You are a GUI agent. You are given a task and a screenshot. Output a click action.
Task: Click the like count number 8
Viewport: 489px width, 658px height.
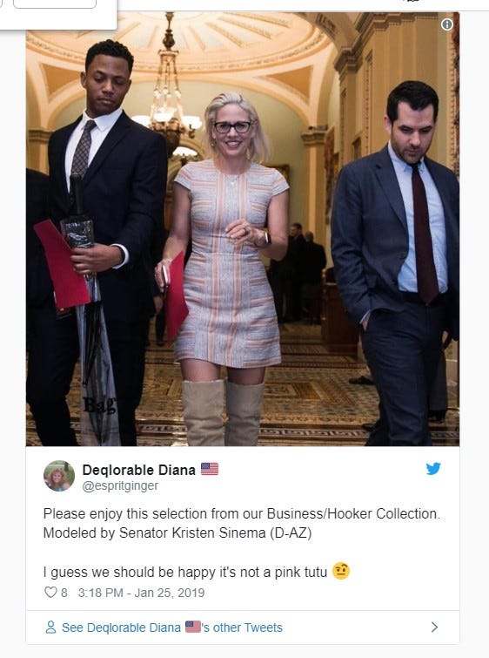[x=64, y=593]
